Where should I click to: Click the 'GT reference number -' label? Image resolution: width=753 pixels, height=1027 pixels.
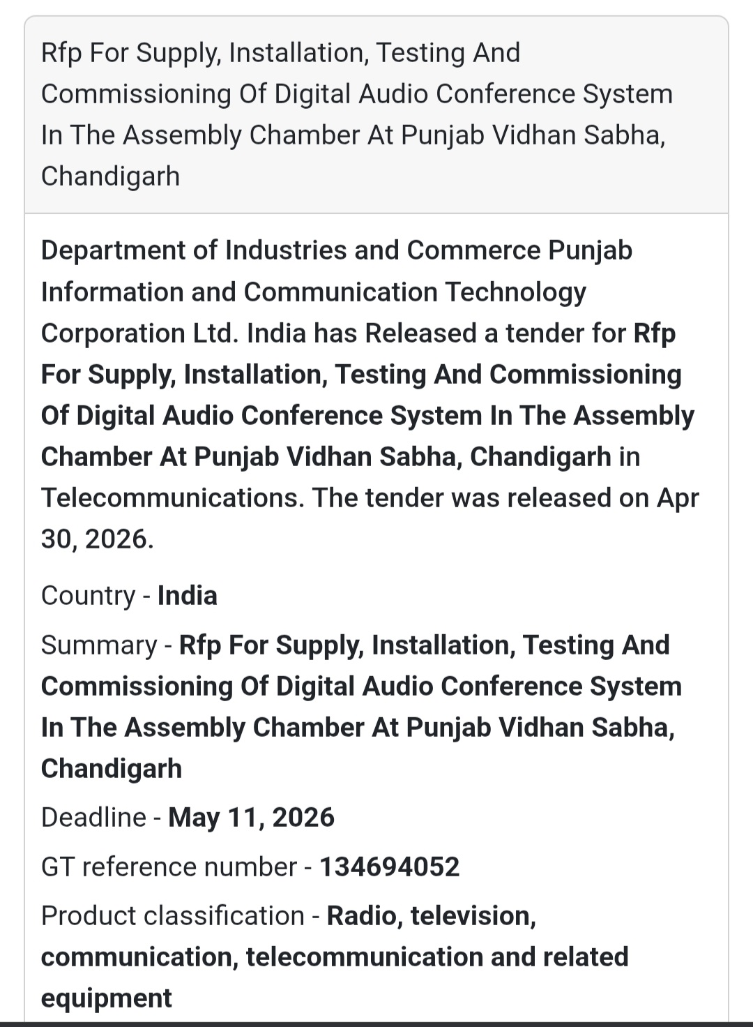click(177, 867)
